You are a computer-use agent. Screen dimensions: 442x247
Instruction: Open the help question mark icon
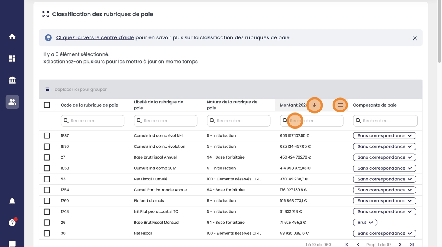pos(12,223)
